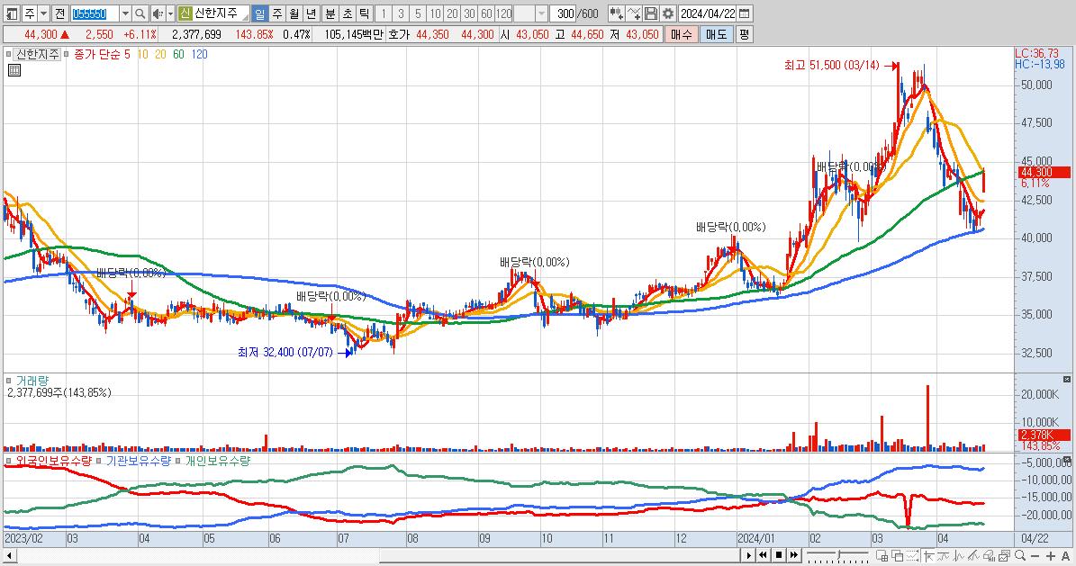The image size is (1076, 566).
Task: Click the 전 button beside stock code
Action: [x=59, y=13]
